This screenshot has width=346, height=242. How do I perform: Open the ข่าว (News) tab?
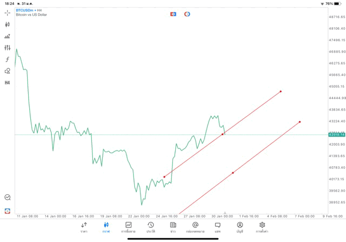[173, 227]
